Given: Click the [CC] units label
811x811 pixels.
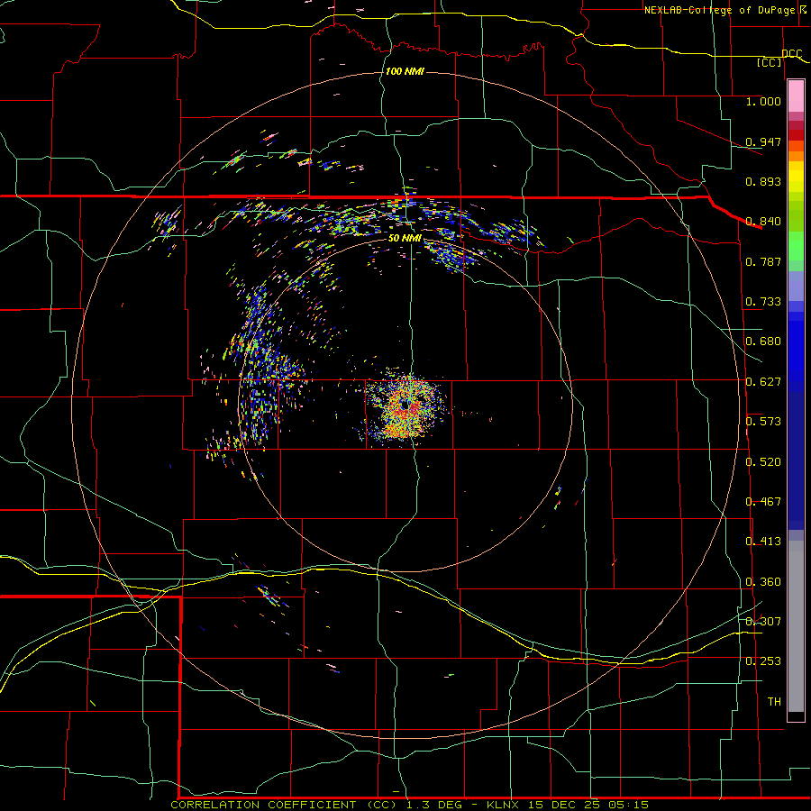Looking at the screenshot, I should pyautogui.click(x=770, y=62).
